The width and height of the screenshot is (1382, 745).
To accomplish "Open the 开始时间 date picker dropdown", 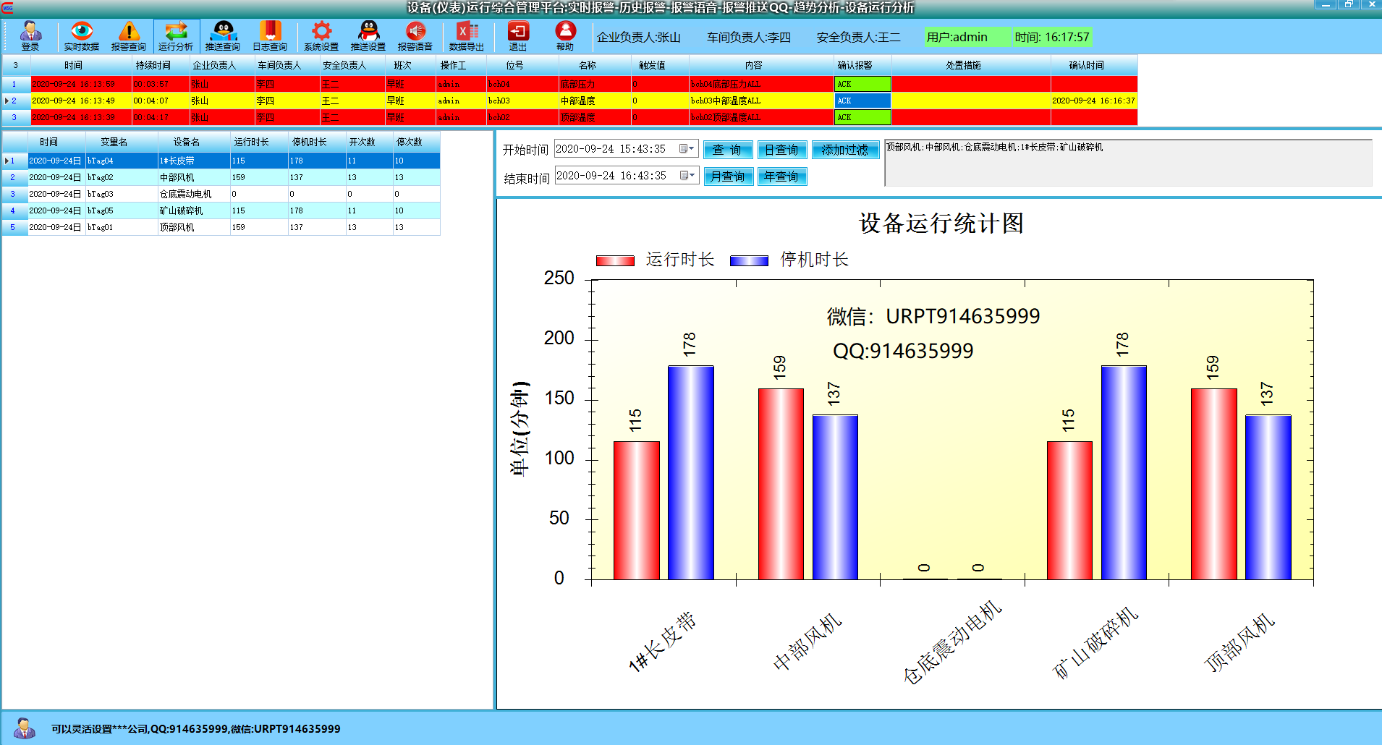I will pyautogui.click(x=687, y=149).
